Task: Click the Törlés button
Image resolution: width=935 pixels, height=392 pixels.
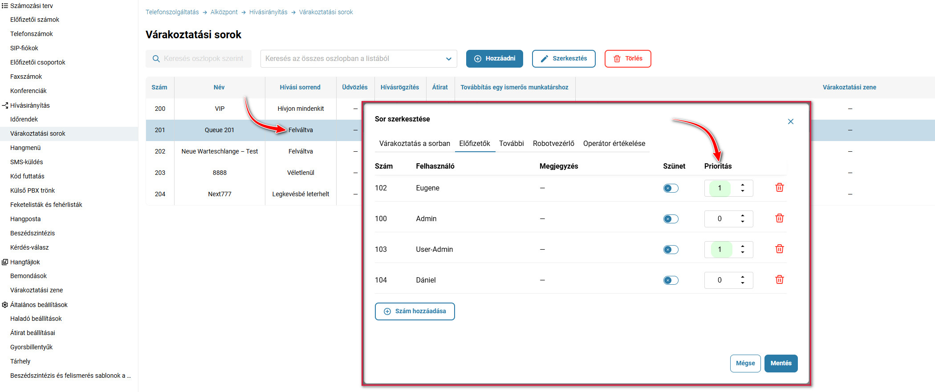Action: click(628, 59)
